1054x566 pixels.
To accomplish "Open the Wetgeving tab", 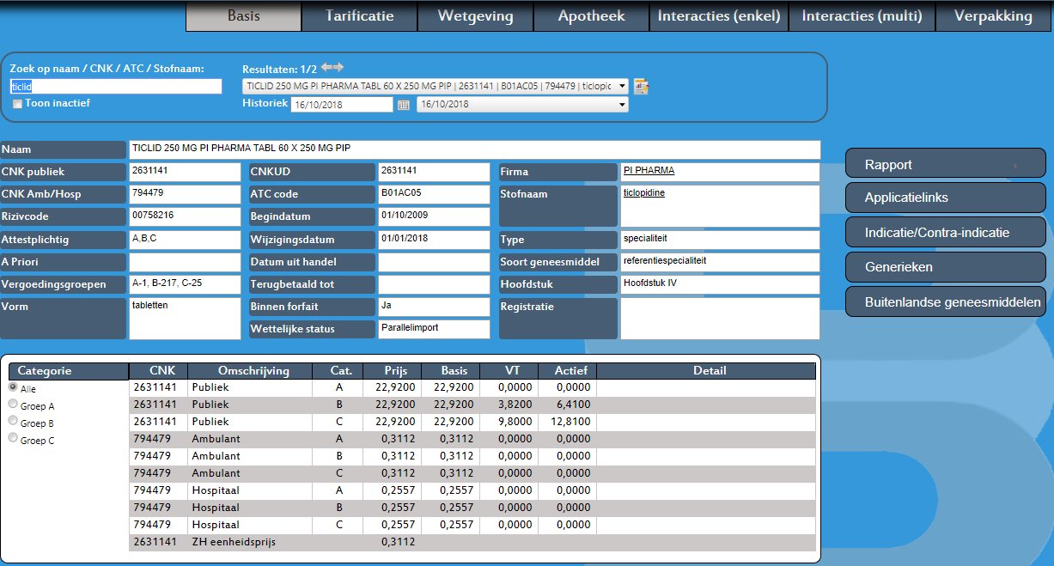I will pyautogui.click(x=475, y=16).
